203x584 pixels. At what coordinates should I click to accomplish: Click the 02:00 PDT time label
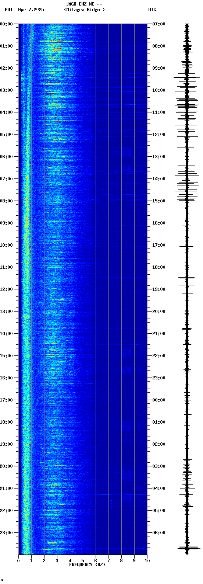coord(6,68)
